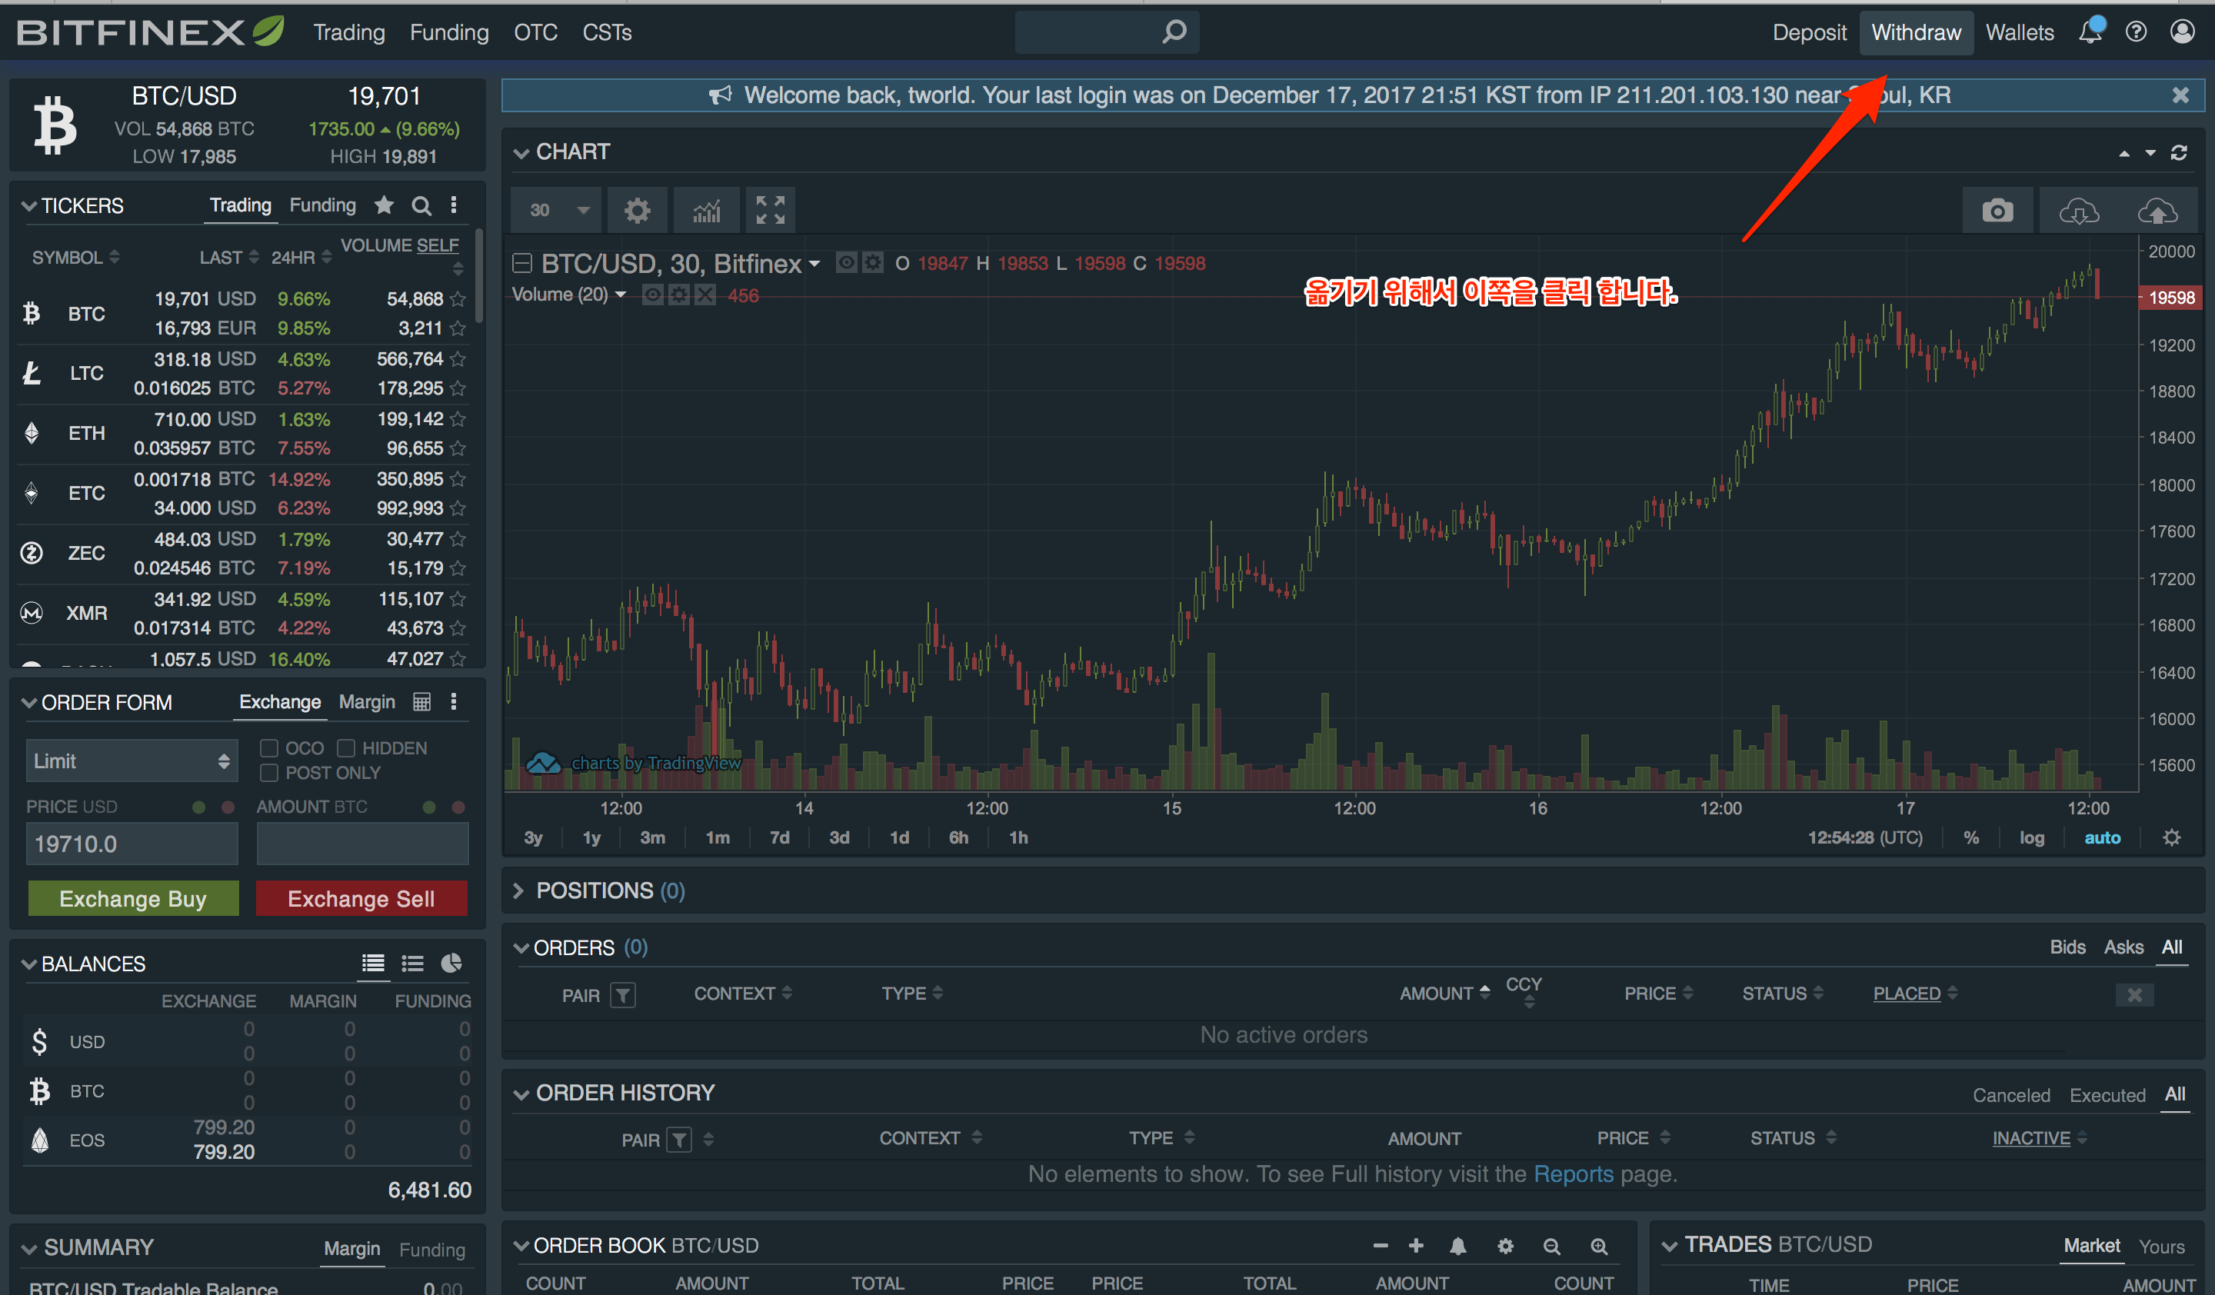This screenshot has height=1295, width=2215.
Task: Click the order book minus precision icon
Action: (x=1380, y=1246)
